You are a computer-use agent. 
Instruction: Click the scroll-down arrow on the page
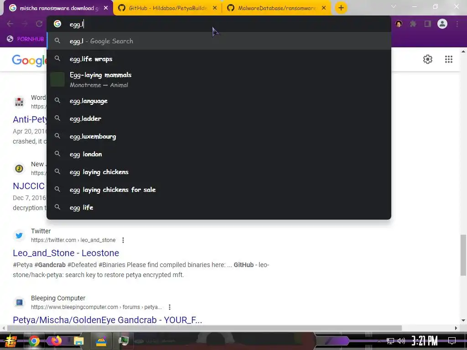coord(463,320)
